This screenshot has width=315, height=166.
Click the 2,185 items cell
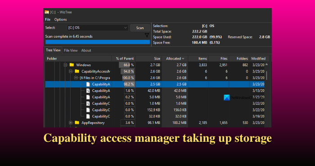[203, 123]
